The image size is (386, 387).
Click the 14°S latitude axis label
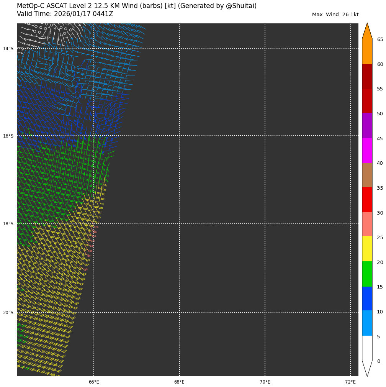(8, 49)
